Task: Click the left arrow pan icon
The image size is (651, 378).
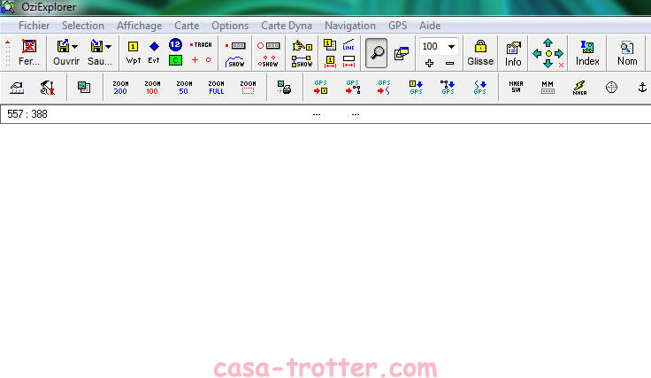Action: click(537, 54)
